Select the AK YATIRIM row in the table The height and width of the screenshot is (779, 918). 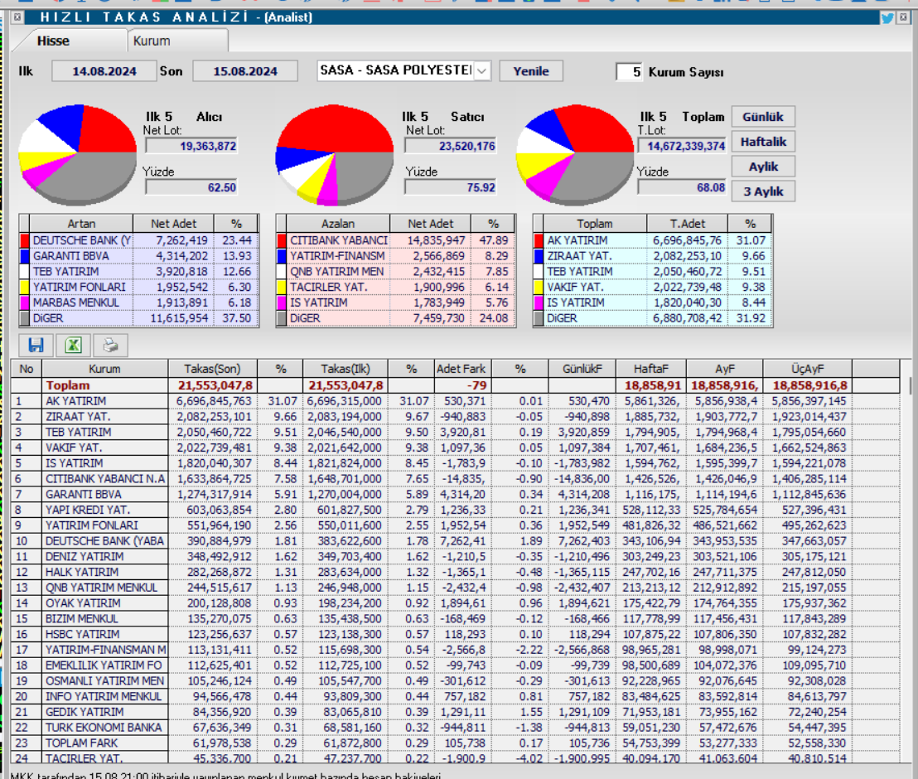104,400
